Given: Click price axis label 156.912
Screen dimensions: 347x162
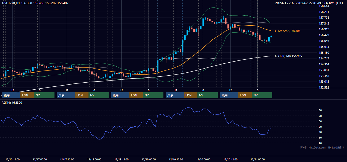Looking at the screenshot, I should pos(324,29).
